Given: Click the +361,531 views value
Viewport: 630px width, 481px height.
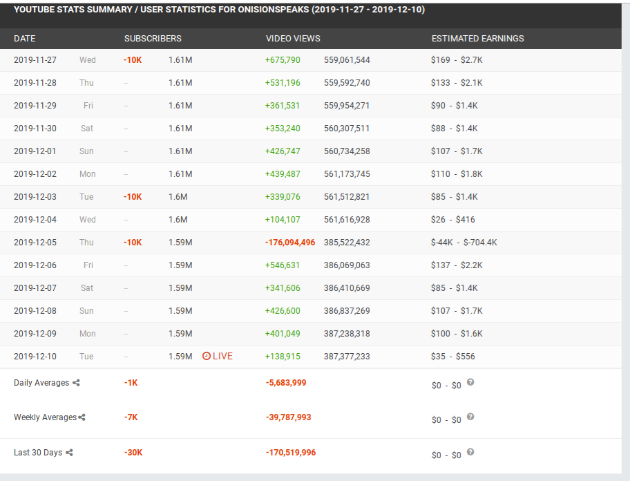Looking at the screenshot, I should (283, 106).
